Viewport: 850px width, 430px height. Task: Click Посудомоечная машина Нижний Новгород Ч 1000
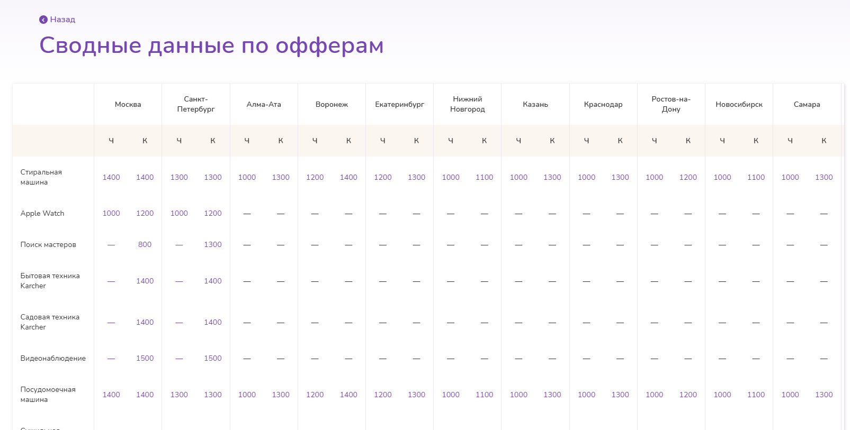(451, 395)
